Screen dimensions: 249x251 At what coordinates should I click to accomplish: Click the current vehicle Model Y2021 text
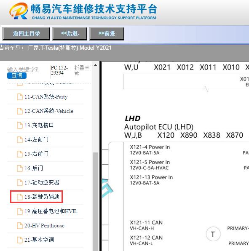coord(96,48)
